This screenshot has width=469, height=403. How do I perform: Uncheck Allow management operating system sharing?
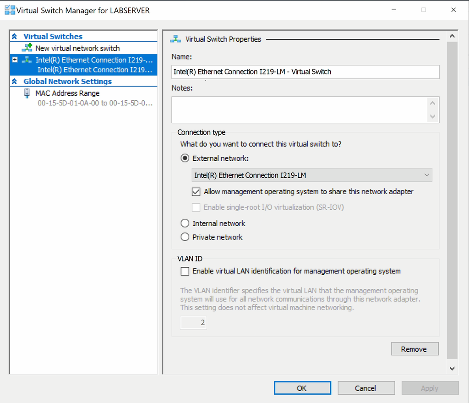coord(196,192)
